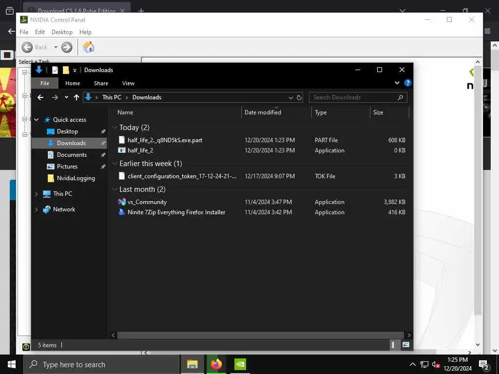Go forward in File Explorer navigation
The width and height of the screenshot is (499, 374).
point(55,97)
